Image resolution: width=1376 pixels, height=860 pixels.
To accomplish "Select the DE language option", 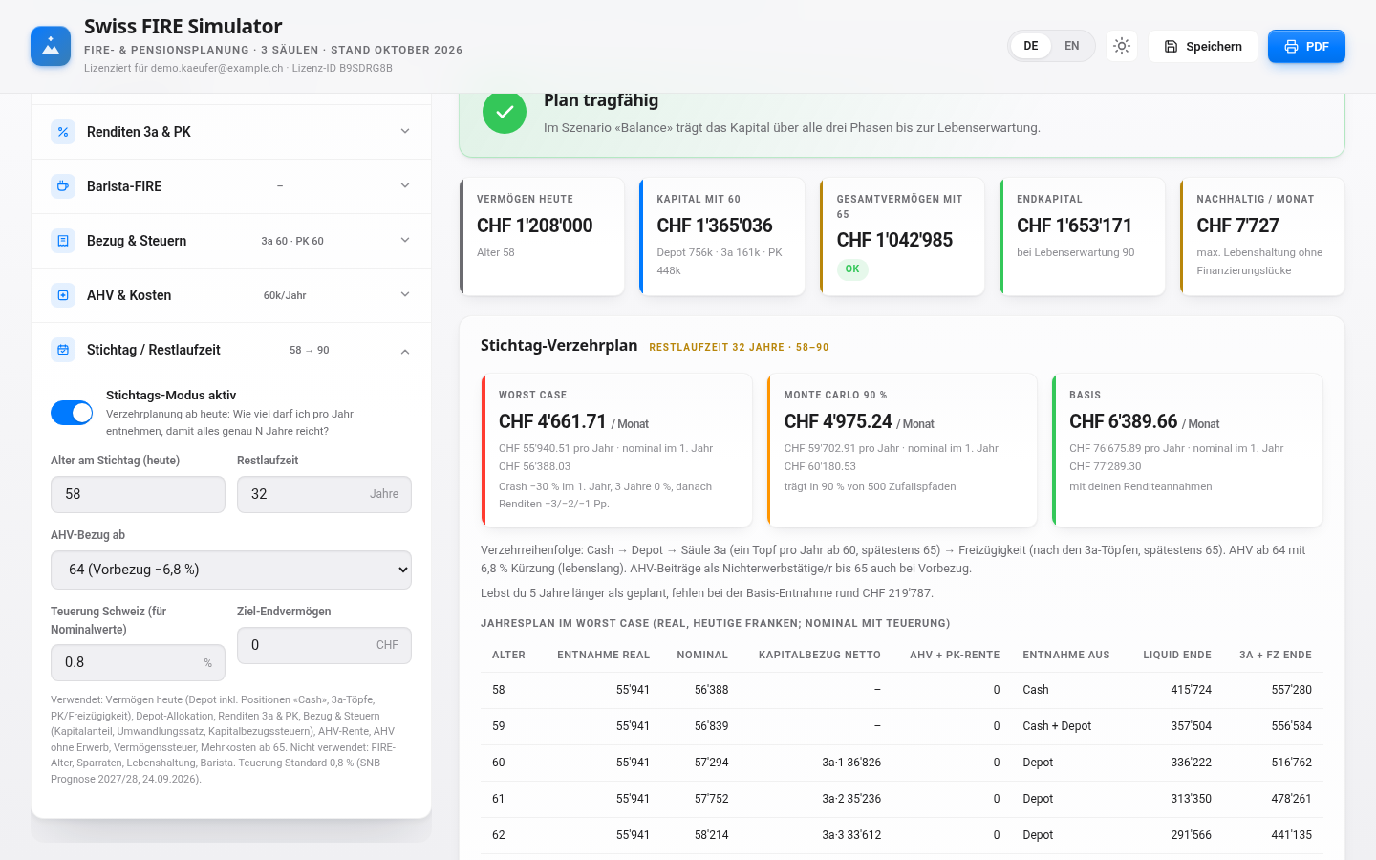I will pos(1031,46).
